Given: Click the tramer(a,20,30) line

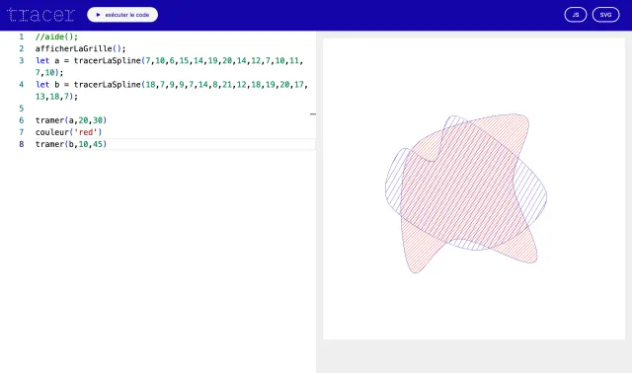Looking at the screenshot, I should pos(71,120).
